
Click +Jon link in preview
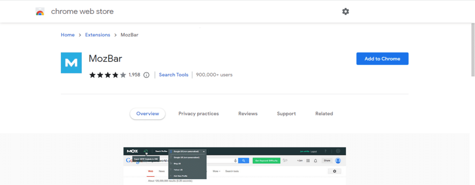pos(300,160)
